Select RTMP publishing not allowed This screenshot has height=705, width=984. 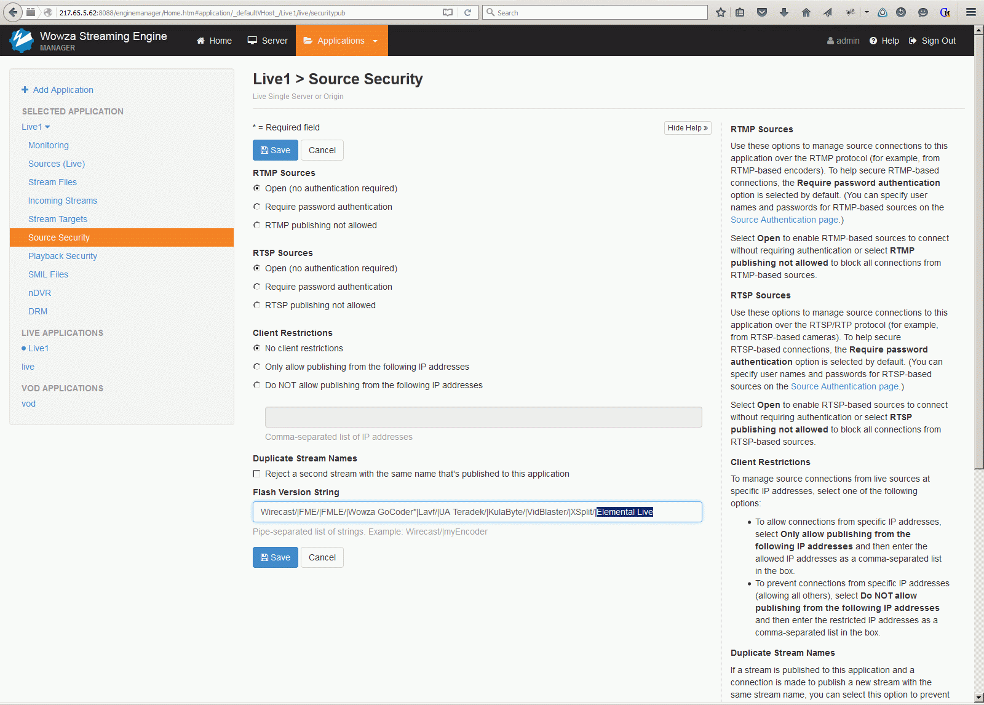click(257, 225)
